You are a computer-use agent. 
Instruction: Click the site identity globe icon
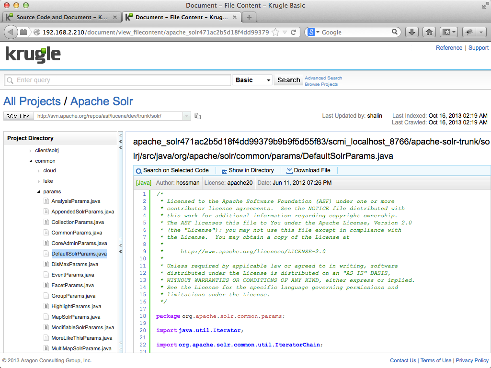click(x=37, y=32)
